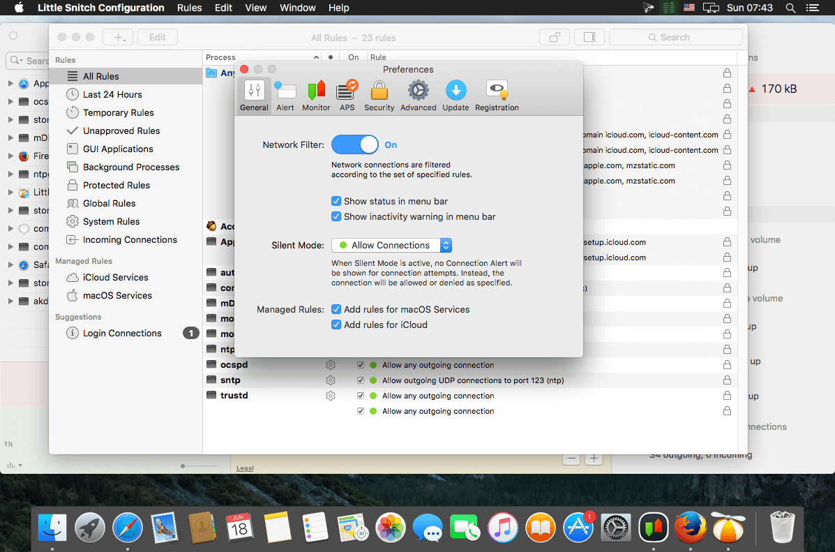835x552 pixels.
Task: Open the Monitor preferences pane
Action: (x=316, y=96)
